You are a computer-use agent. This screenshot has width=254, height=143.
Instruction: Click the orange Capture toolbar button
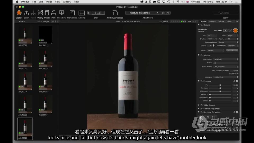tap(19, 13)
